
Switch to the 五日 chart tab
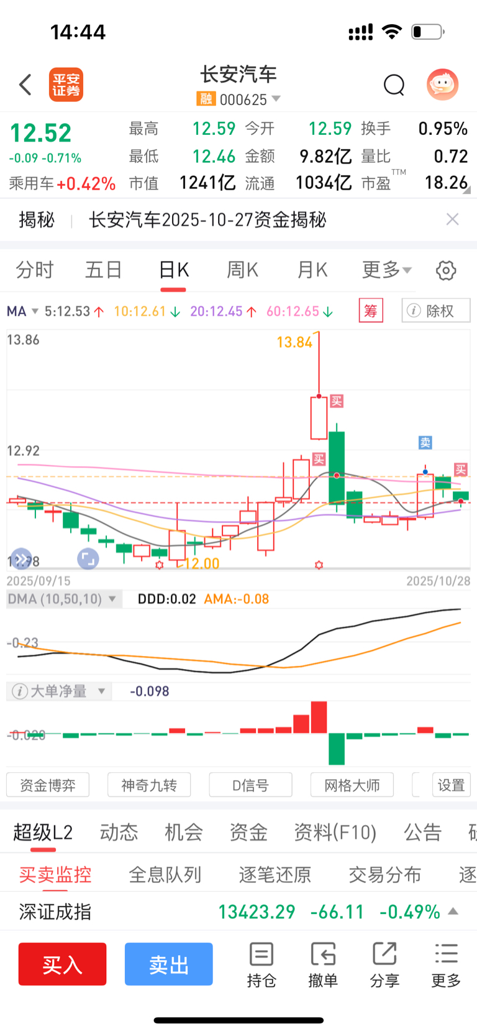pyautogui.click(x=104, y=270)
